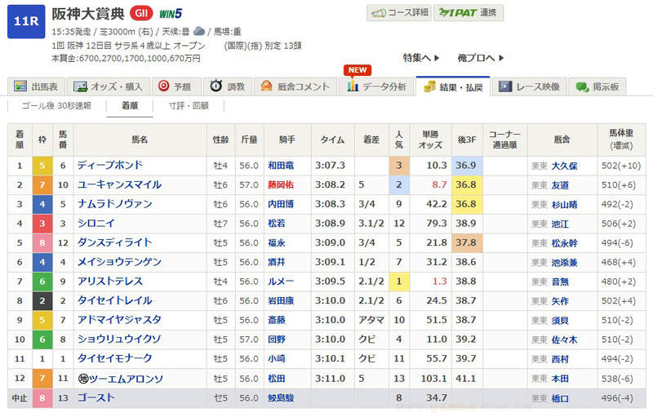Click the 予想 target icon
The height and width of the screenshot is (413, 653).
point(163,87)
